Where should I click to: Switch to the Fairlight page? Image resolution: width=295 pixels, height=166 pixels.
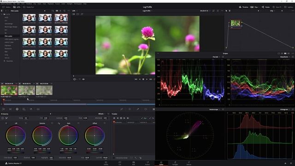click(x=175, y=163)
